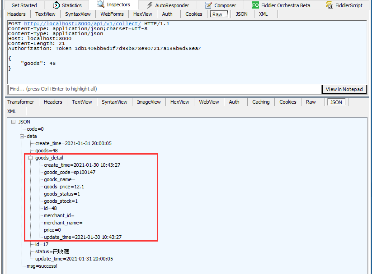Open the WebForms request tab
Viewport: 372px width, 274px height.
pos(112,14)
